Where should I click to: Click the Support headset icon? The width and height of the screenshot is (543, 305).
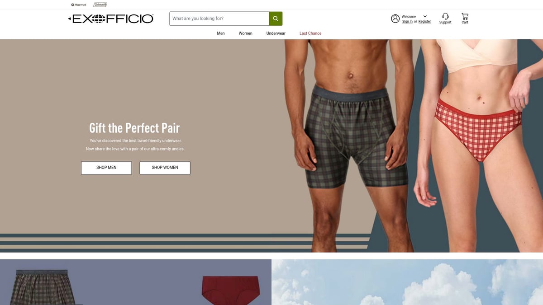pyautogui.click(x=445, y=16)
